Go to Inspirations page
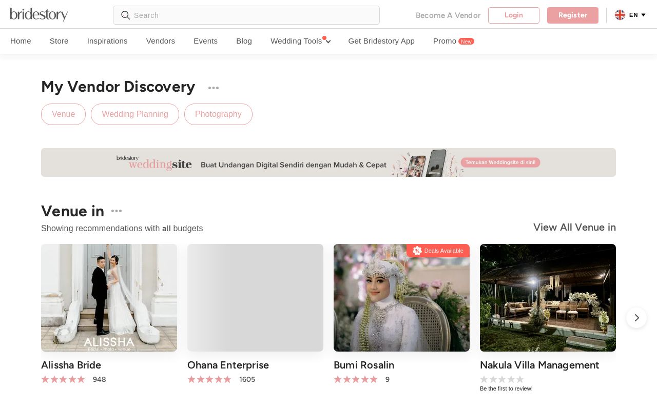The image size is (657, 410). tap(107, 41)
